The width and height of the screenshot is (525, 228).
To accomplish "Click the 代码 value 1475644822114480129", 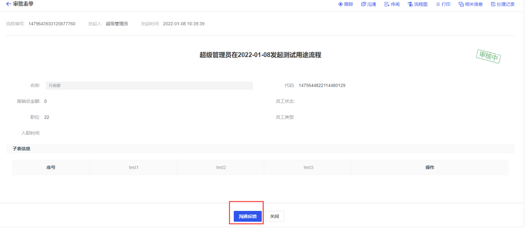I will [322, 86].
